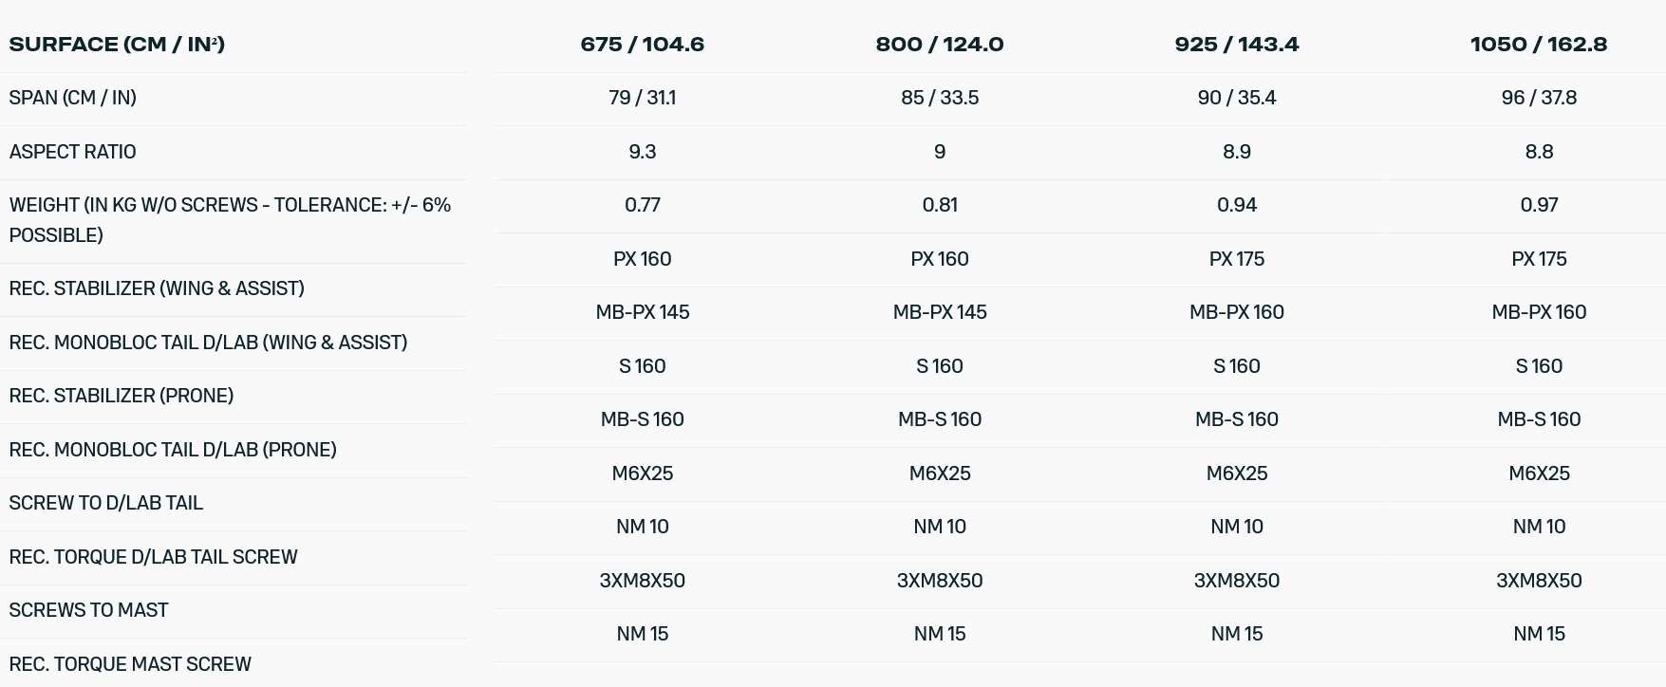1666x687 pixels.
Task: Click the span value 79 / 31.1
Action: tap(642, 98)
